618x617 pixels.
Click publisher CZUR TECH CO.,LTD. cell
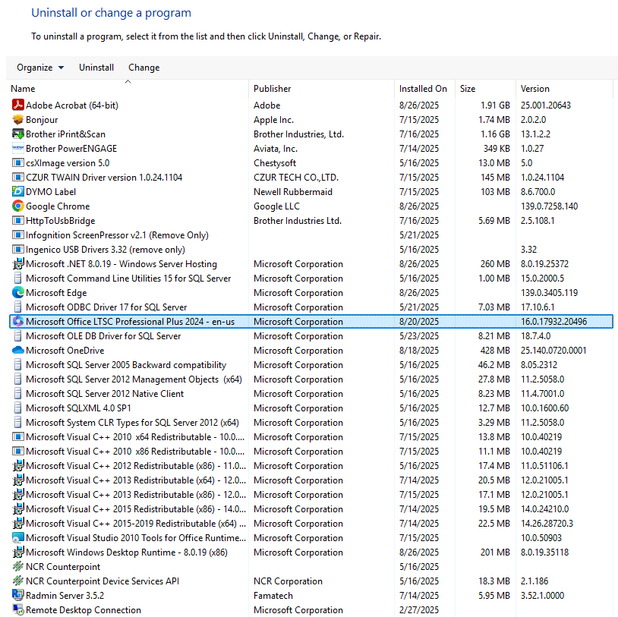click(296, 178)
